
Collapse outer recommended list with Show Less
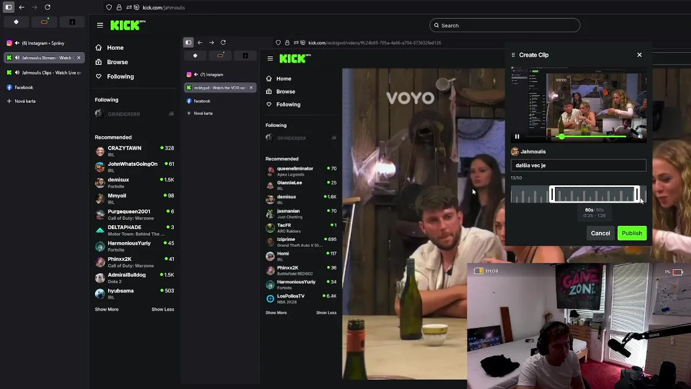click(162, 310)
